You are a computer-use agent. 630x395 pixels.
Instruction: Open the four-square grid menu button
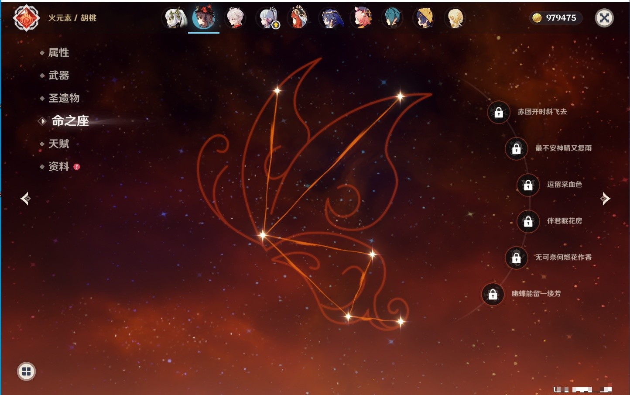(26, 371)
